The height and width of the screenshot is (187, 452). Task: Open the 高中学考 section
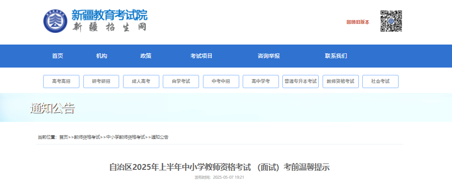pyautogui.click(x=261, y=81)
